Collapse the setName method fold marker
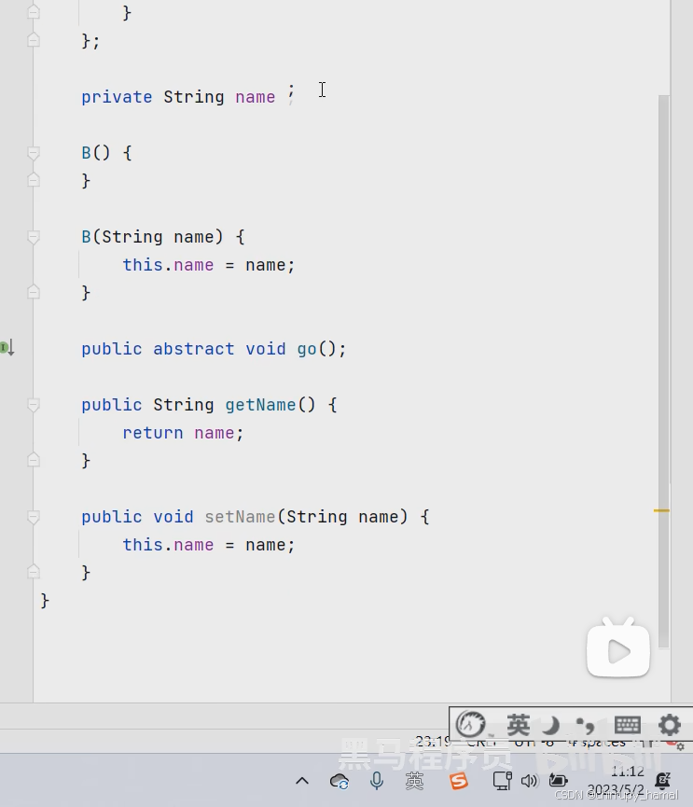The image size is (693, 807). coord(34,517)
